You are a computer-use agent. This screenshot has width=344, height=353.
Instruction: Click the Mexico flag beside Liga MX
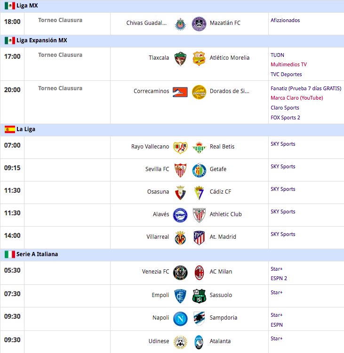point(10,6)
